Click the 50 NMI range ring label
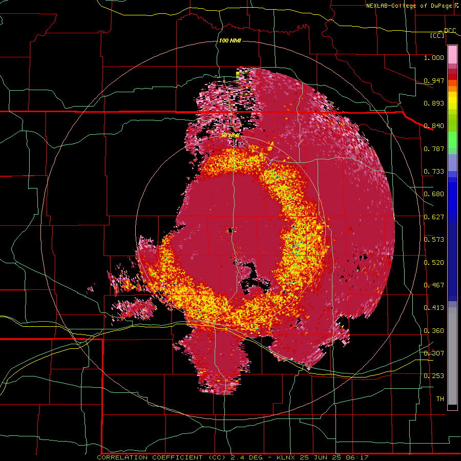The image size is (461, 461). [x=230, y=136]
